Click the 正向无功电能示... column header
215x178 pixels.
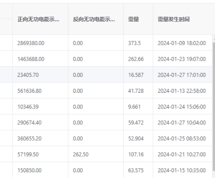point(38,19)
